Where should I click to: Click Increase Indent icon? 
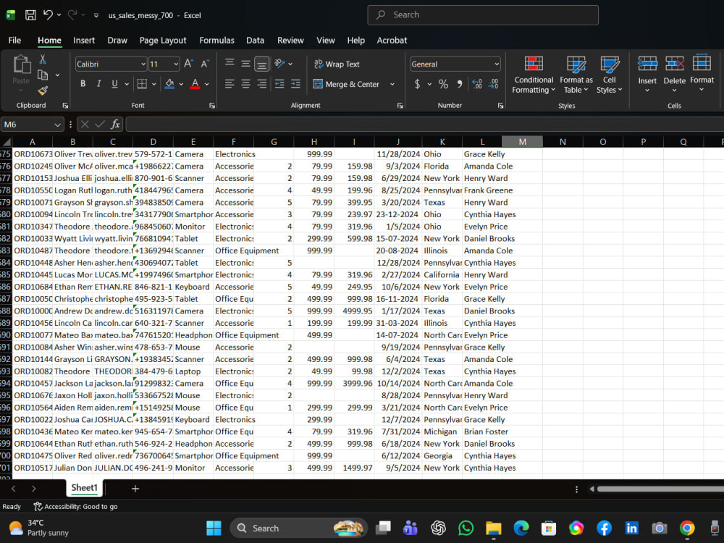click(295, 84)
